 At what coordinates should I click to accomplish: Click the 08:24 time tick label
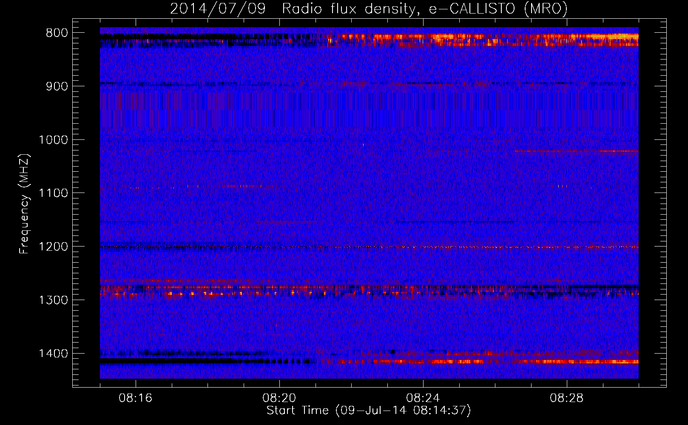(x=423, y=398)
